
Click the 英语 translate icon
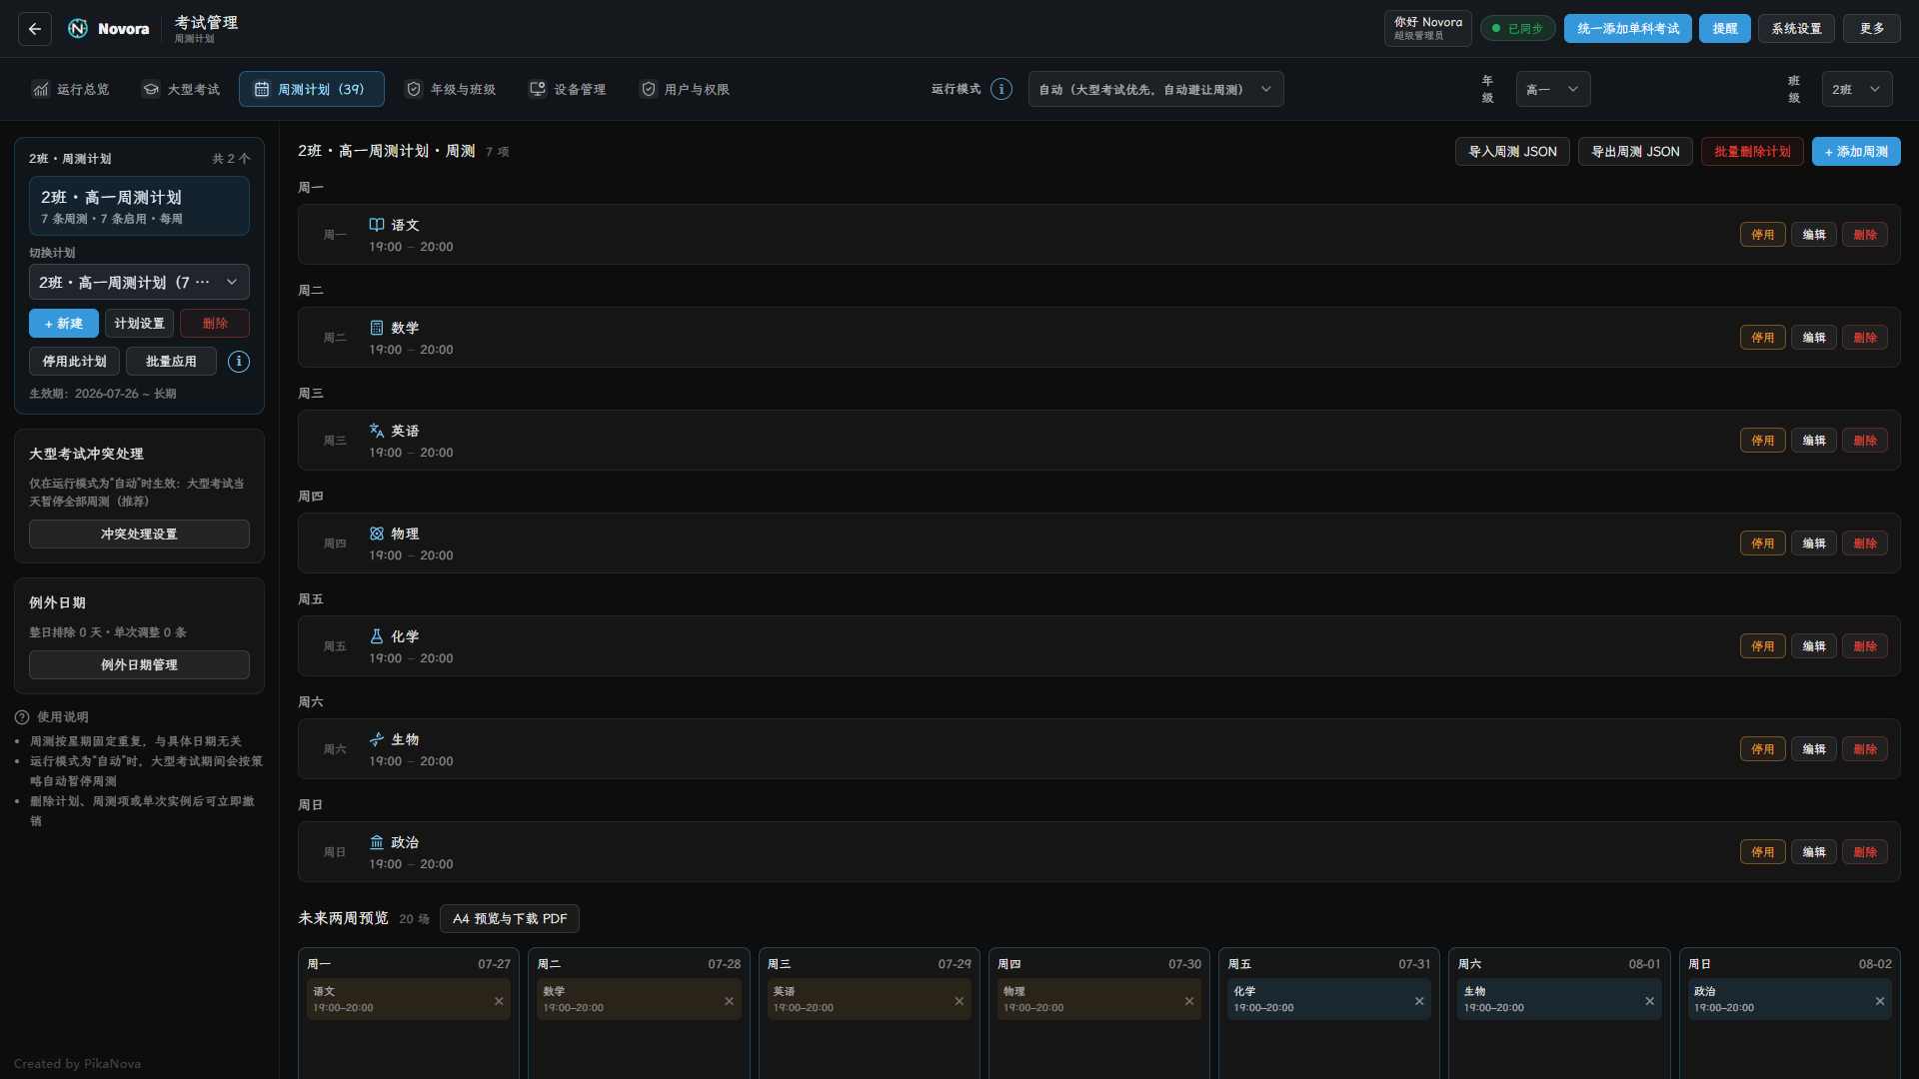point(377,431)
